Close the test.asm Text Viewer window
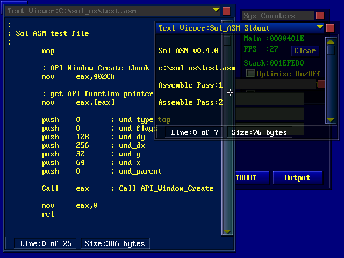The image size is (344, 258). point(226,11)
